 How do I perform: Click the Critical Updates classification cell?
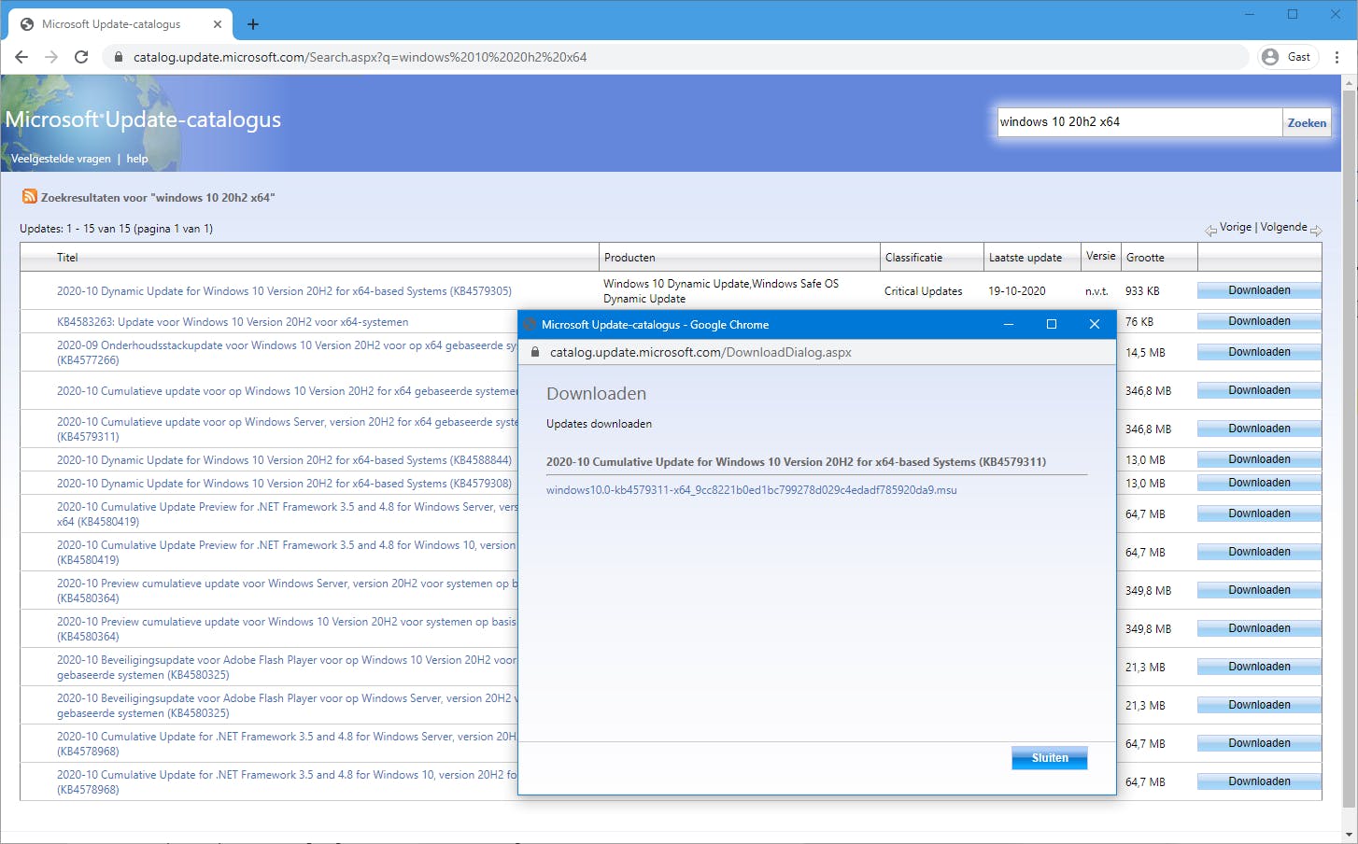point(923,291)
